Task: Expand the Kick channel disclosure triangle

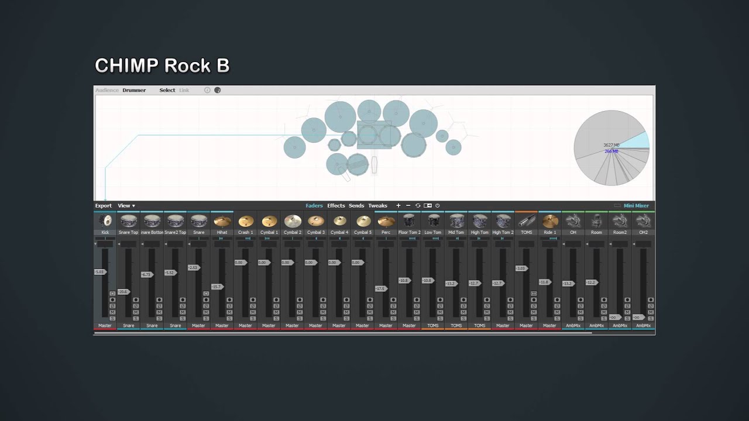Action: 95,244
